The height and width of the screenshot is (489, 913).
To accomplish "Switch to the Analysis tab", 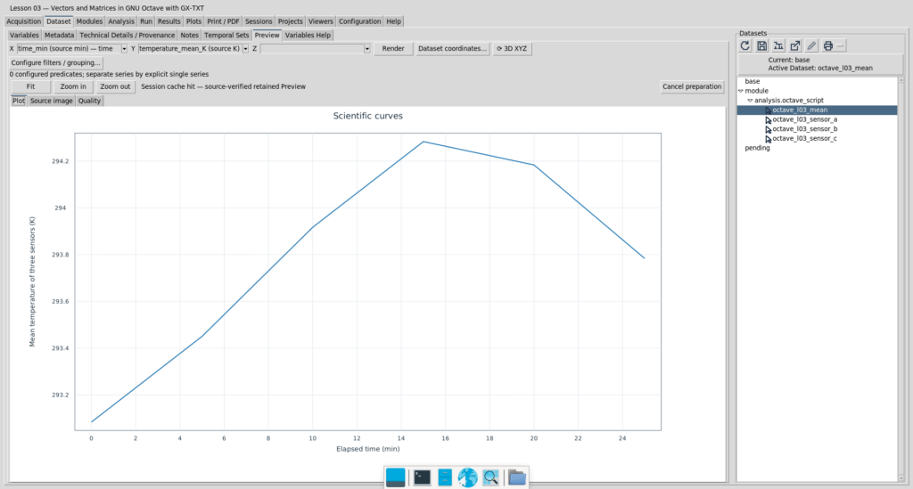I will click(x=121, y=21).
